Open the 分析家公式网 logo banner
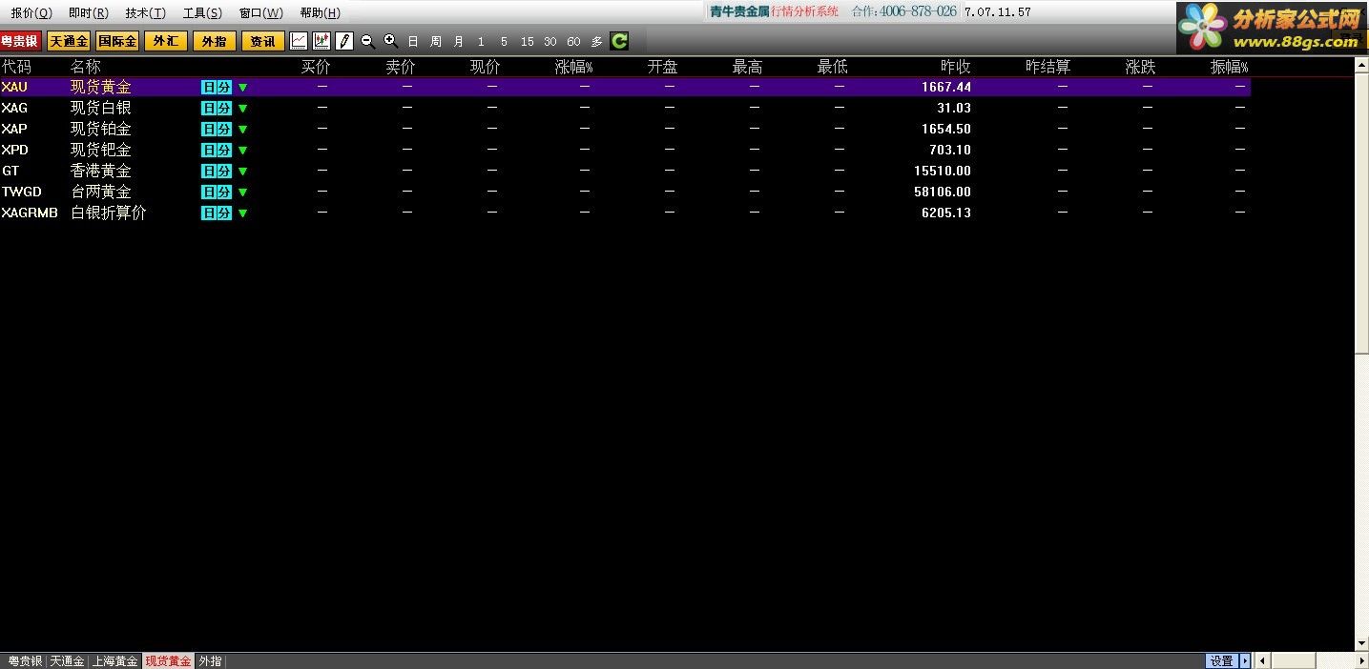 [x=1271, y=27]
